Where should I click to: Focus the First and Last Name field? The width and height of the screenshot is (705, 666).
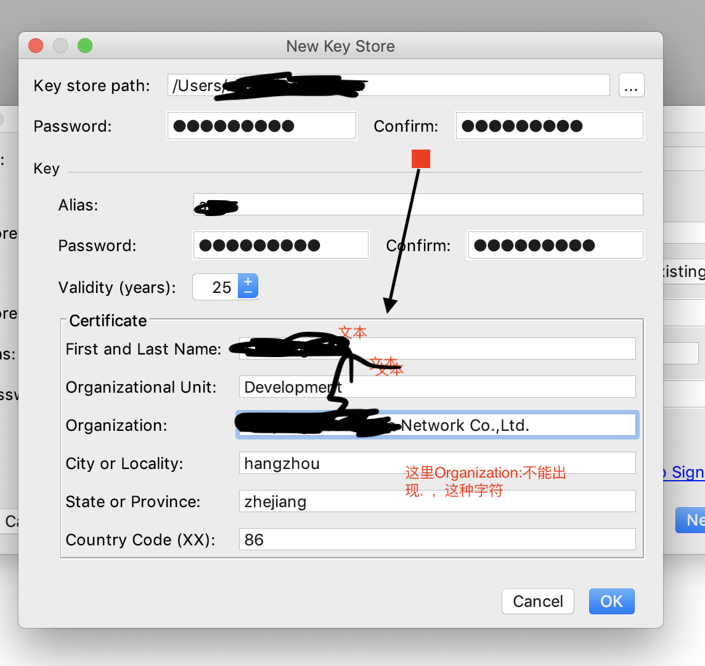[x=437, y=348]
